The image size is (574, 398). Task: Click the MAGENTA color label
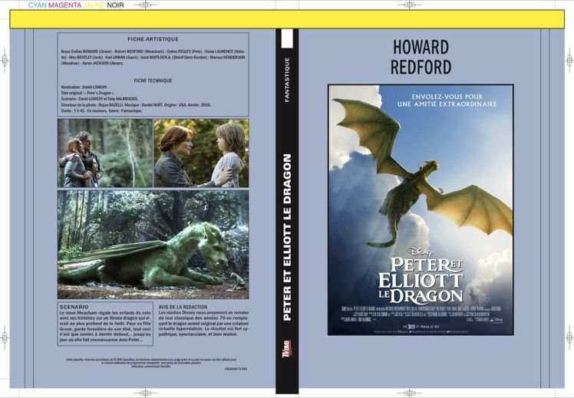tap(65, 5)
